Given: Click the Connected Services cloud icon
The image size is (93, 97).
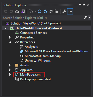Looking at the screenshot, I should [x=17, y=33].
